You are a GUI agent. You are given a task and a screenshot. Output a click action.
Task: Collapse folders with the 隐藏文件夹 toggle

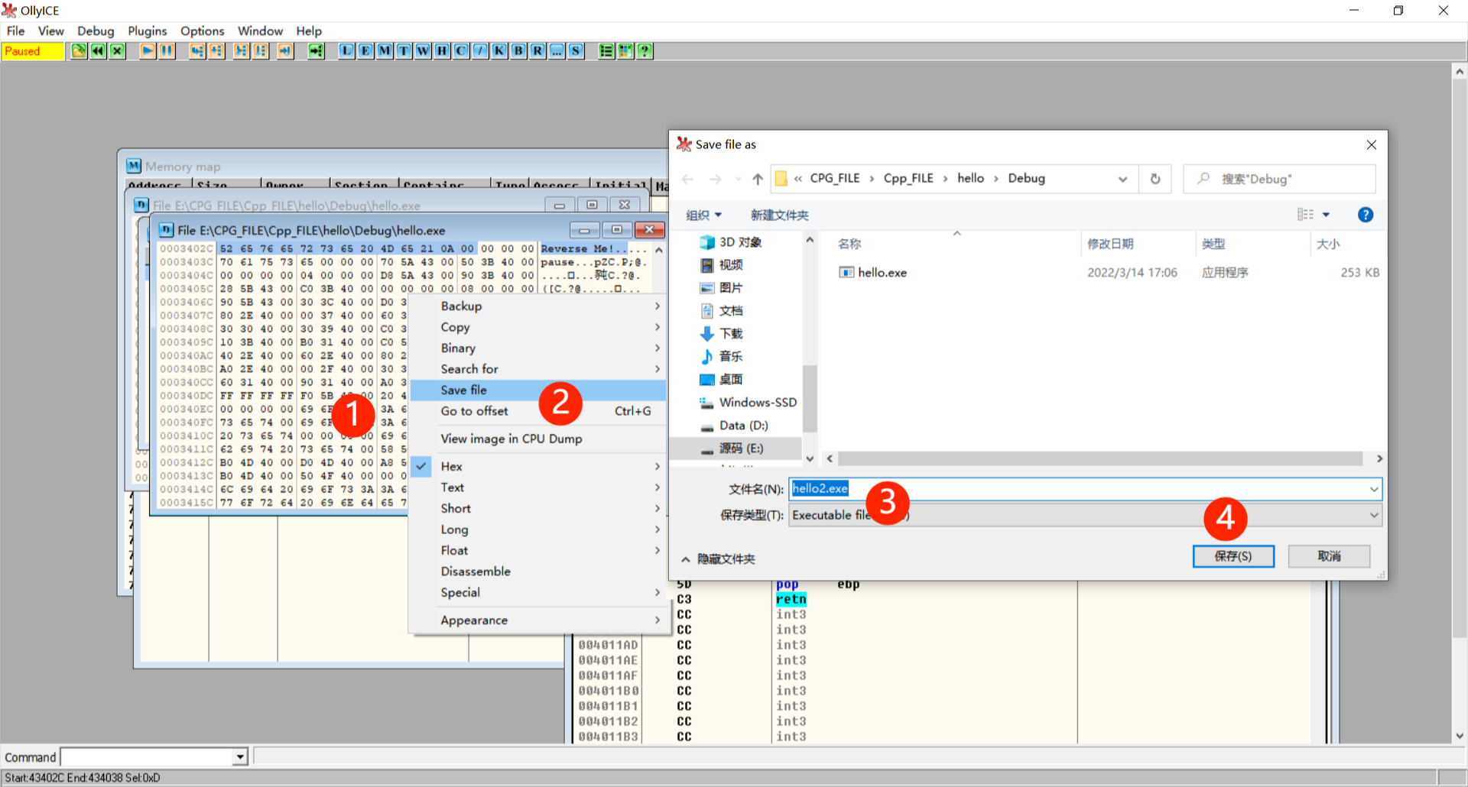(x=718, y=559)
